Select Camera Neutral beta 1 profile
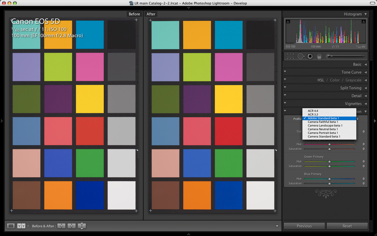The height and width of the screenshot is (236, 377). pos(329,129)
